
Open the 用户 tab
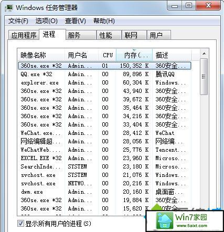(x=159, y=35)
